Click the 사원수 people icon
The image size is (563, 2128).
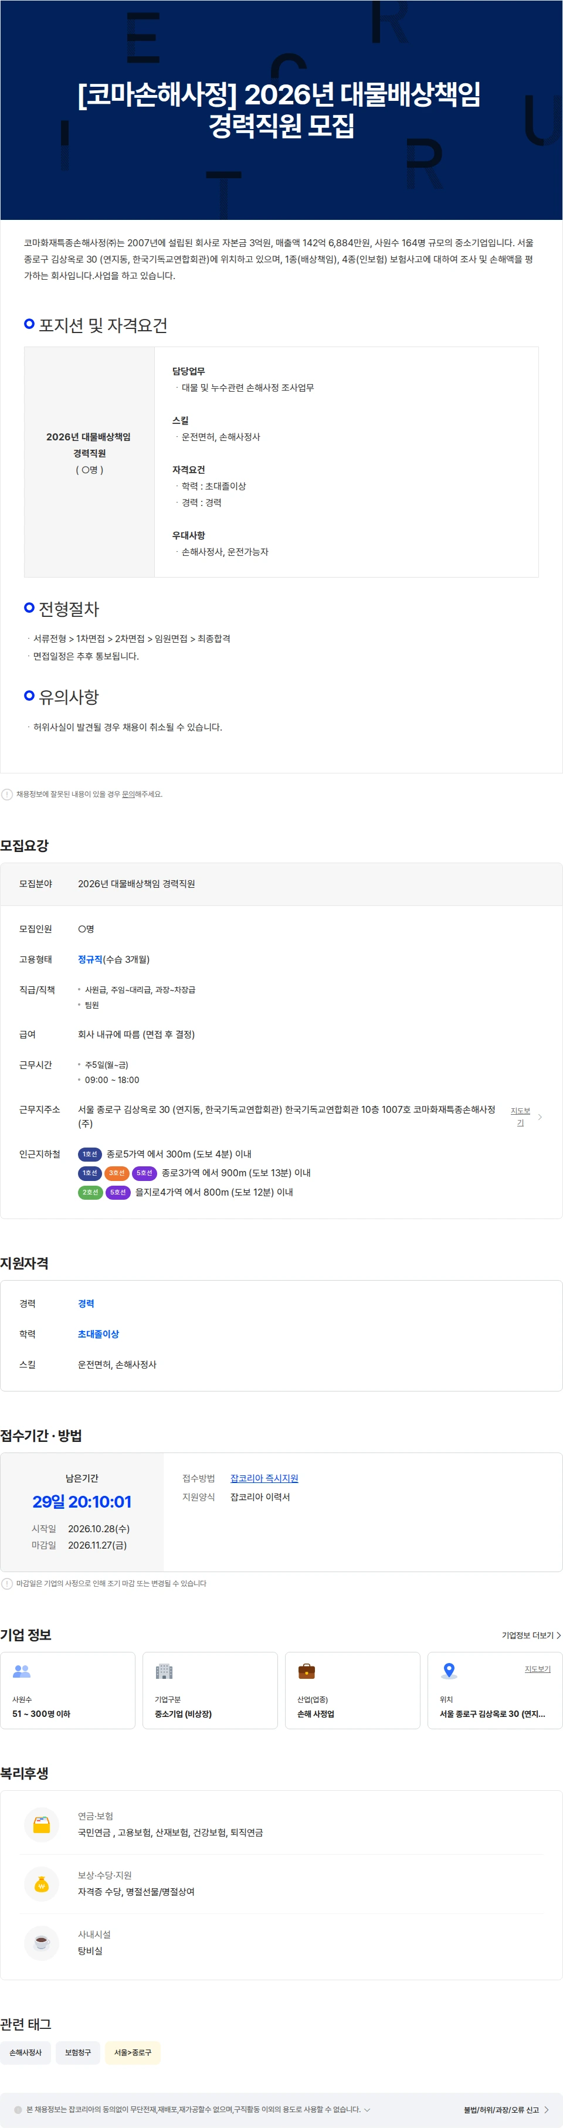(22, 1671)
